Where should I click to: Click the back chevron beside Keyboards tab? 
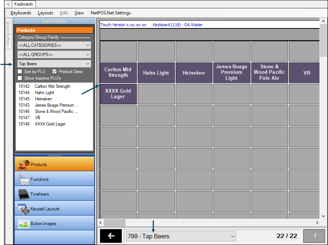tap(8, 4)
